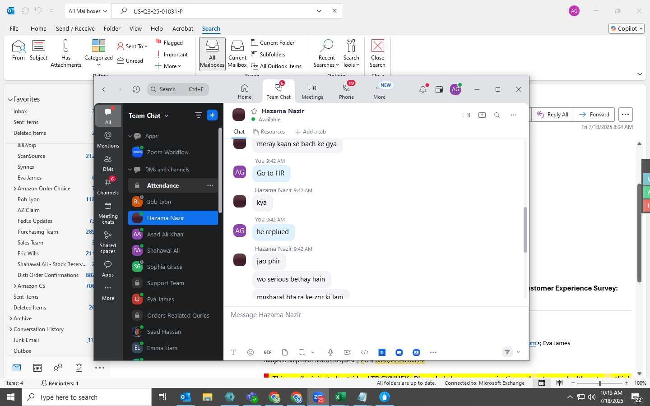Open Meeting chats in Zoom sidebar
The width and height of the screenshot is (650, 406).
click(108, 213)
